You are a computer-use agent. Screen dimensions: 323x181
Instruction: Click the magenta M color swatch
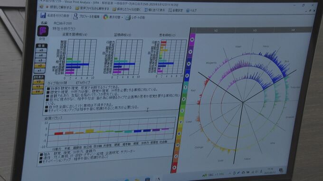tap(192, 39)
